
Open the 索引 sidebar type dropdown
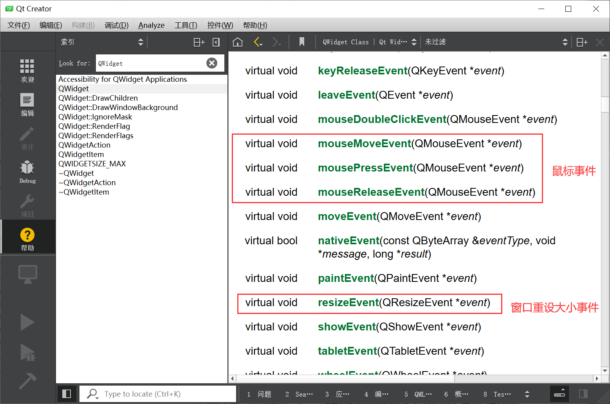[x=102, y=42]
